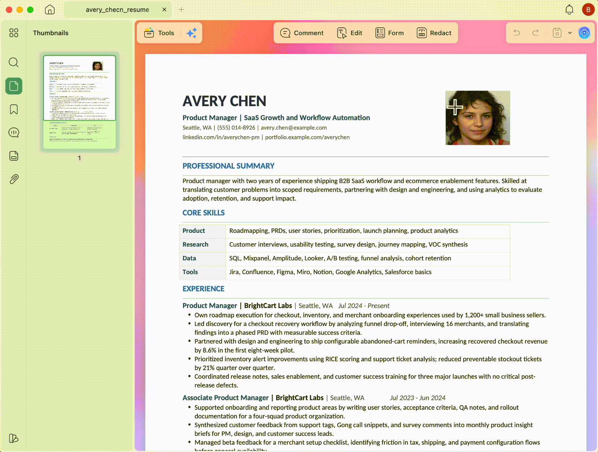Click the bottom sidebar layers icon
The width and height of the screenshot is (598, 452).
[x=14, y=438]
